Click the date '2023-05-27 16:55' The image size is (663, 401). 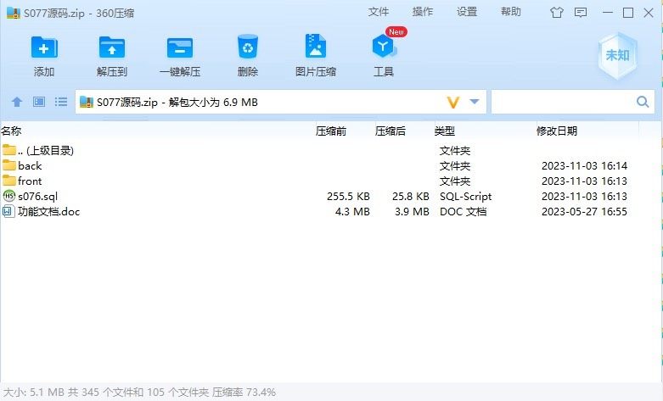click(584, 211)
